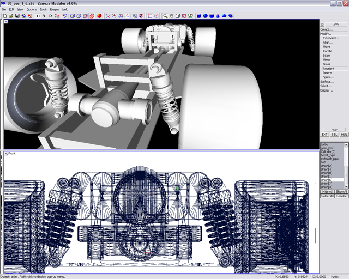Viewport: 349px width, 279px height.
Task: Open the Plugins menu
Action: pos(55,10)
